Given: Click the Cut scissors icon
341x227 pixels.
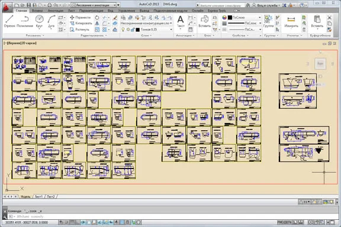Looking at the screenshot, I should pos(330,17).
